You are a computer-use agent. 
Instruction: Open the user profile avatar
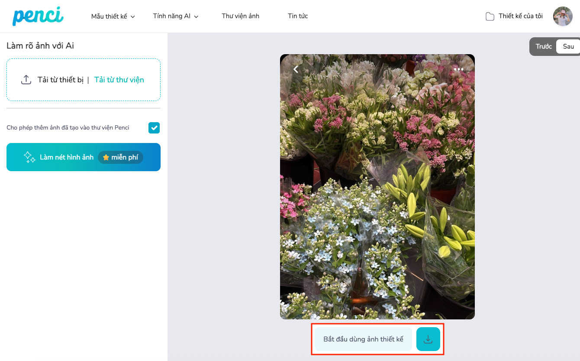[x=563, y=16]
